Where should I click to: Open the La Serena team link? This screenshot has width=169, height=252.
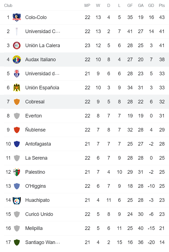36,158
